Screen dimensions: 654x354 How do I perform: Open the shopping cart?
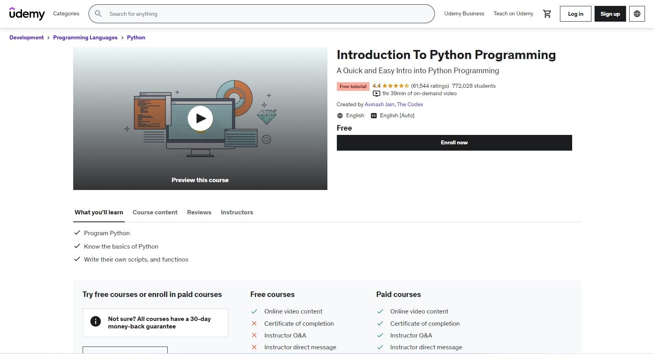coord(547,13)
